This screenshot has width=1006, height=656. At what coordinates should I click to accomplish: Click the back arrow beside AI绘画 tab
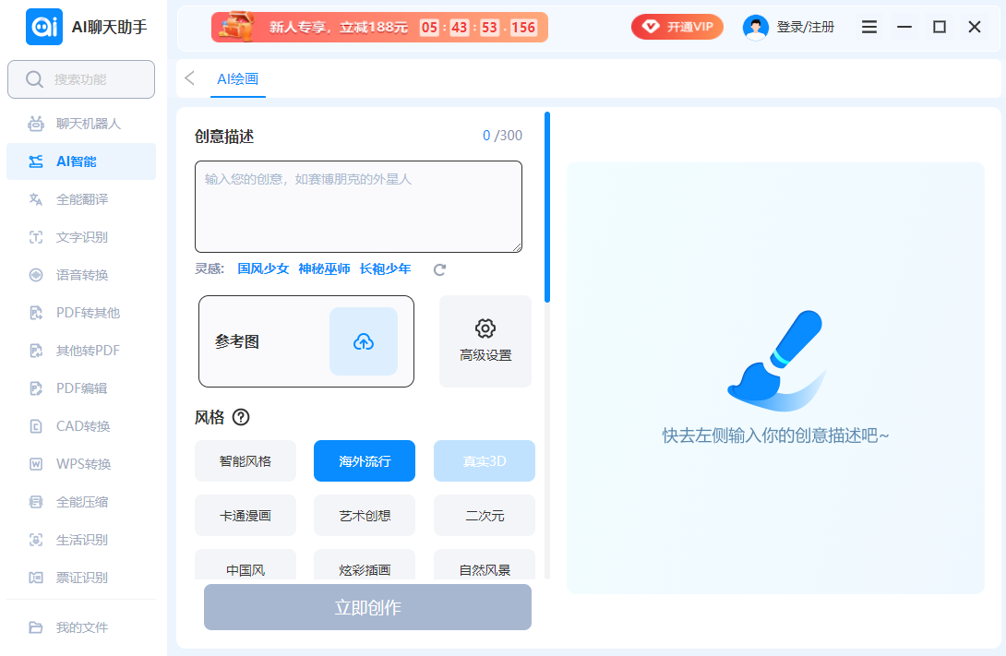[190, 78]
